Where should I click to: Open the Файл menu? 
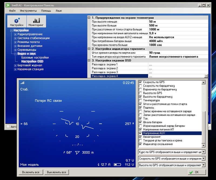[12, 11]
